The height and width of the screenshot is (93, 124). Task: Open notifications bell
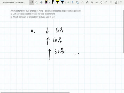point(101,2)
